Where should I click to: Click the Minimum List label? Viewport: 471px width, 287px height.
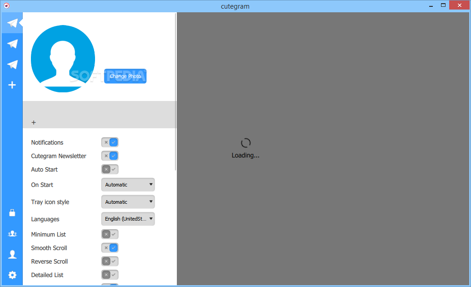pyautogui.click(x=48, y=234)
